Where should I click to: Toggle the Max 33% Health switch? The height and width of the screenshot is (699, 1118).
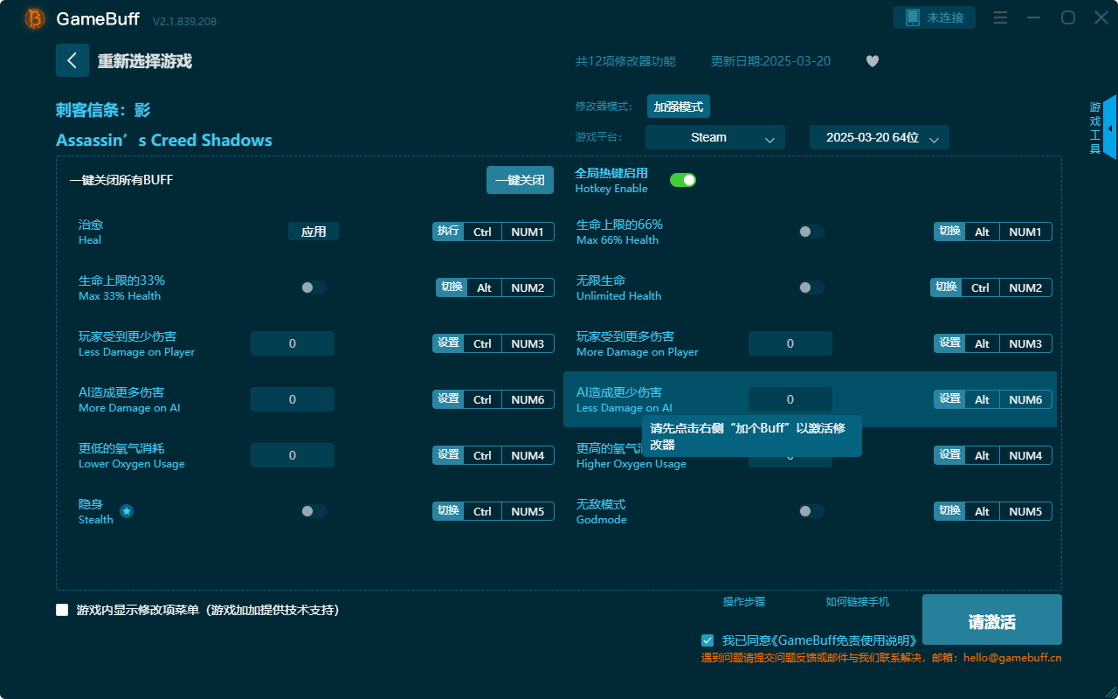(x=313, y=287)
